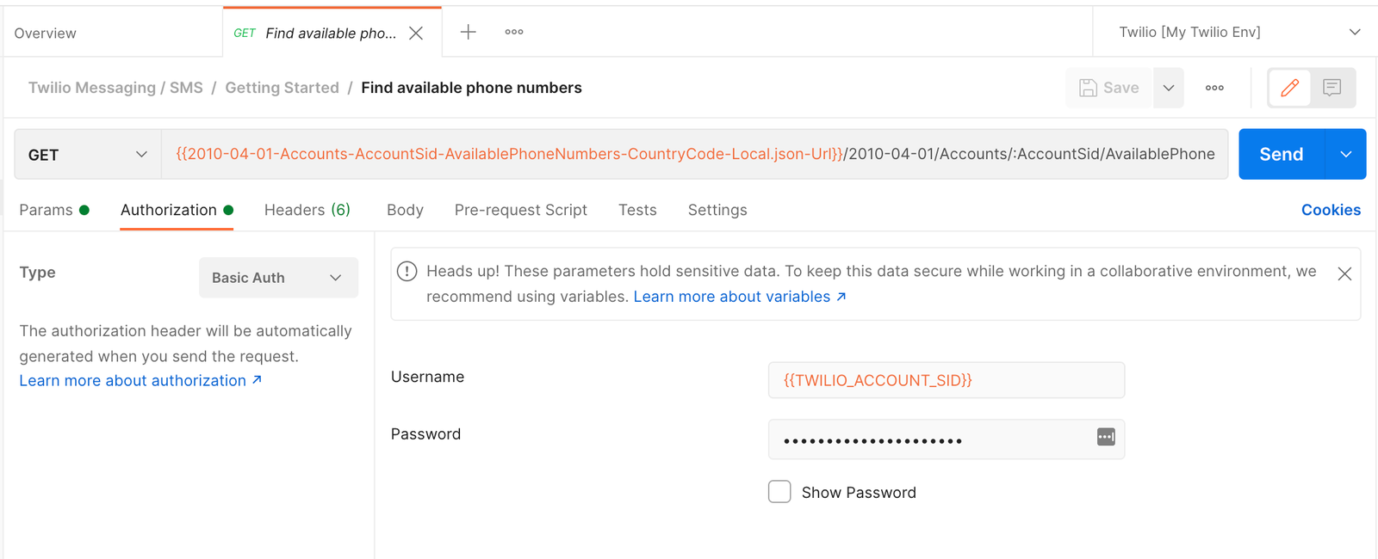The width and height of the screenshot is (1378, 559).
Task: Open a new request tab with plus icon
Action: coord(468,31)
